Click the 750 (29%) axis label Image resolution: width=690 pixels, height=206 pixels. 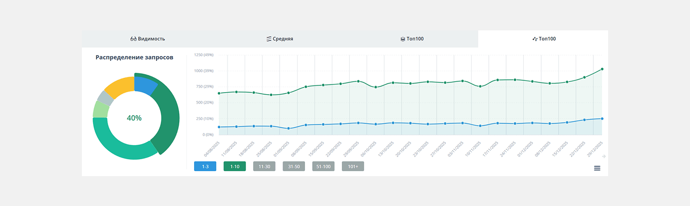(x=204, y=87)
